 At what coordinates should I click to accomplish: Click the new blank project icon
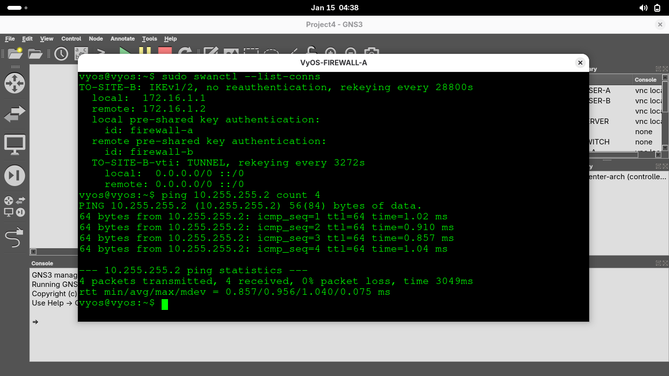click(x=15, y=53)
